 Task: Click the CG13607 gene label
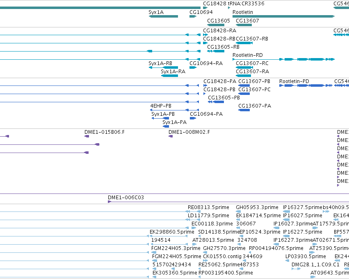click(x=247, y=20)
